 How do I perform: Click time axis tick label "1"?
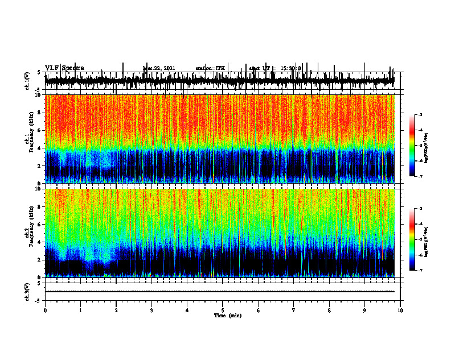(x=80, y=310)
